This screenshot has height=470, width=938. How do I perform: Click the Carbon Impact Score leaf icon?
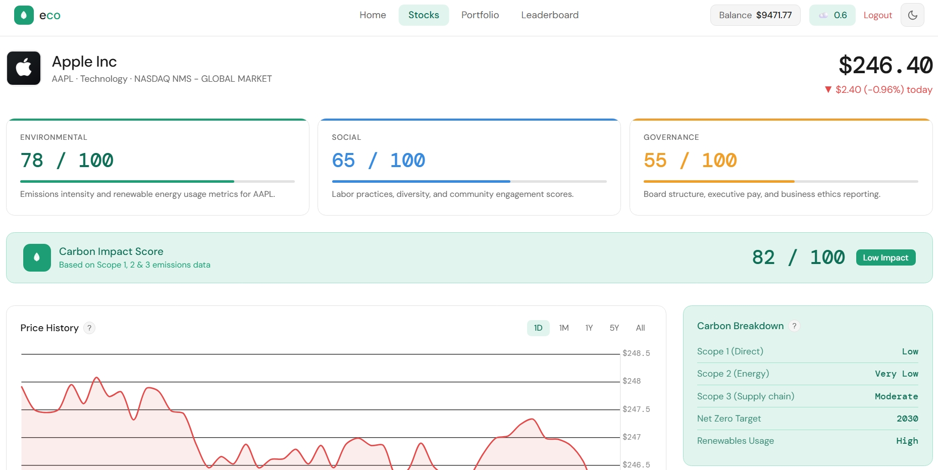click(37, 257)
